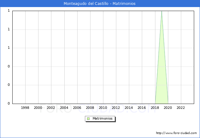The width and height of the screenshot is (200, 138).
Task: Select the 2000 x-axis label
Action: click(38, 108)
